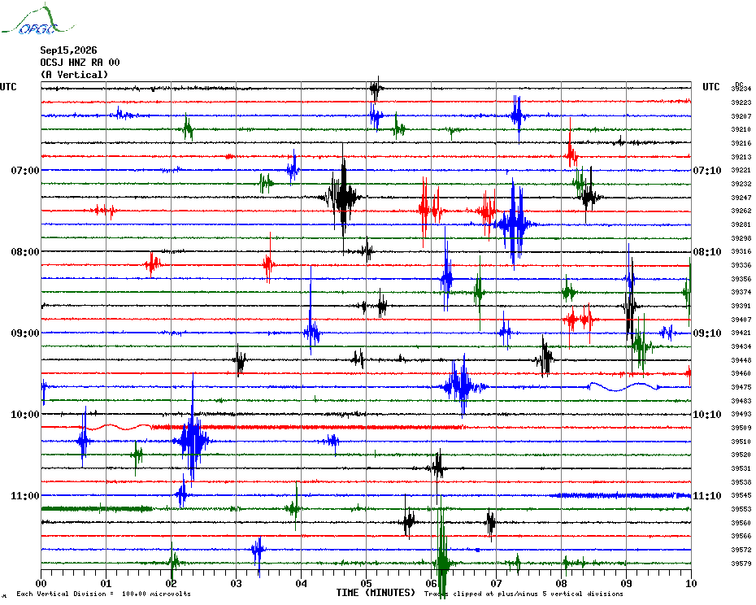Click the TIME (MINUTES) axis title

point(376,593)
